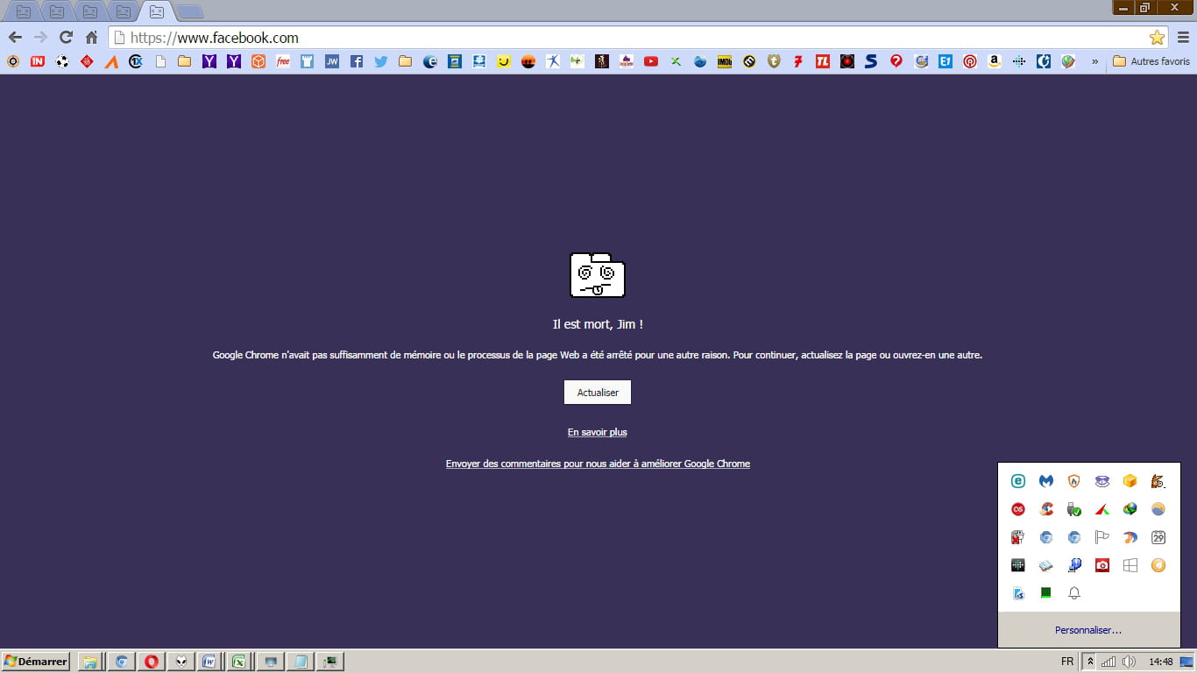Image resolution: width=1197 pixels, height=673 pixels.
Task: Open the Last.fm tray icon
Action: pos(1018,509)
